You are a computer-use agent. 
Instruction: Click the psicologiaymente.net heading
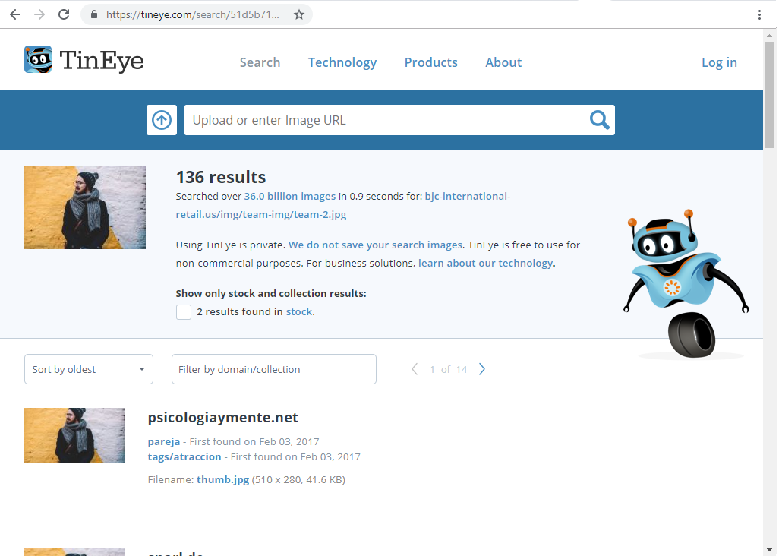[222, 417]
